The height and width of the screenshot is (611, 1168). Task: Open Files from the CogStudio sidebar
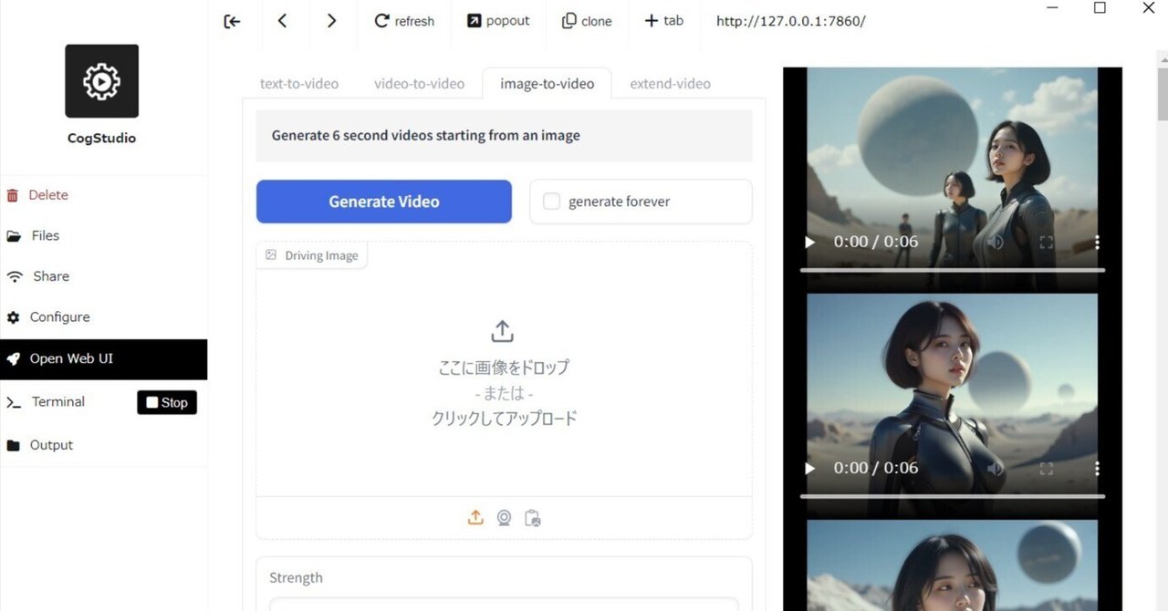coord(44,235)
